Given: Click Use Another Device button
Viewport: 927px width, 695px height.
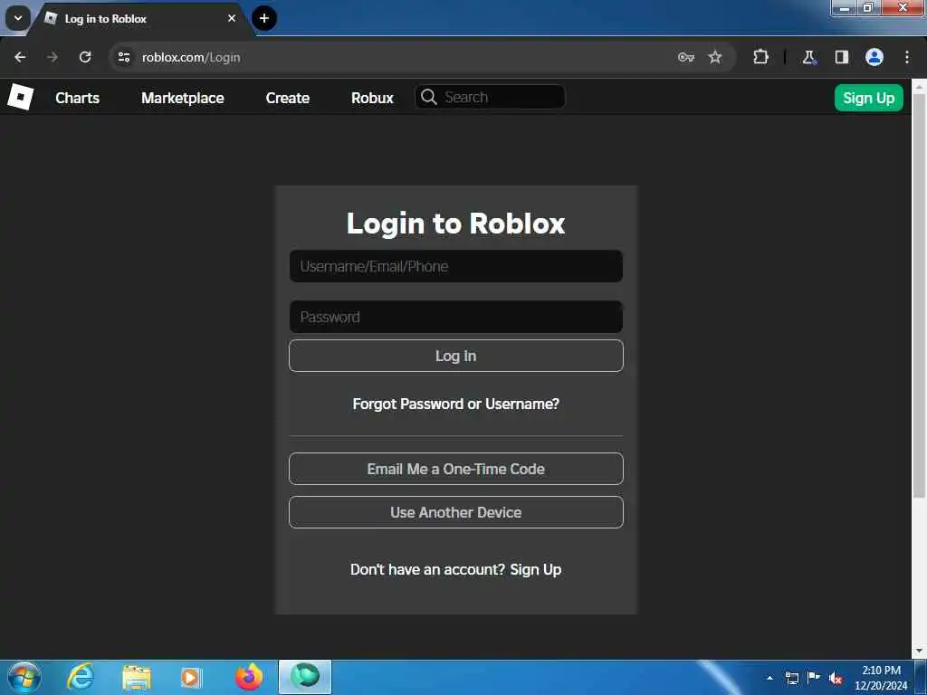Looking at the screenshot, I should 456,512.
